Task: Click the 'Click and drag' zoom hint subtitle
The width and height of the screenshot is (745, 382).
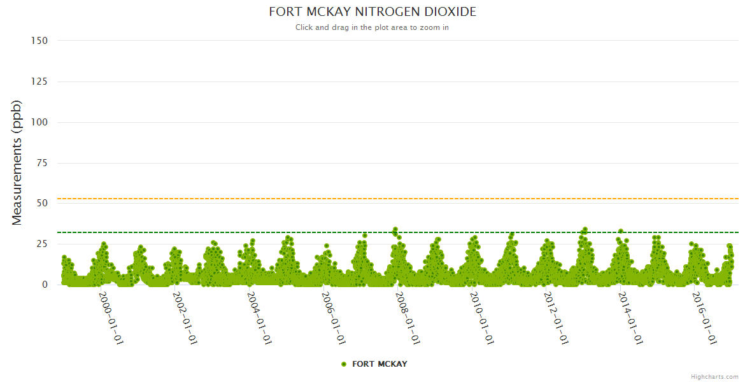Action: point(372,27)
